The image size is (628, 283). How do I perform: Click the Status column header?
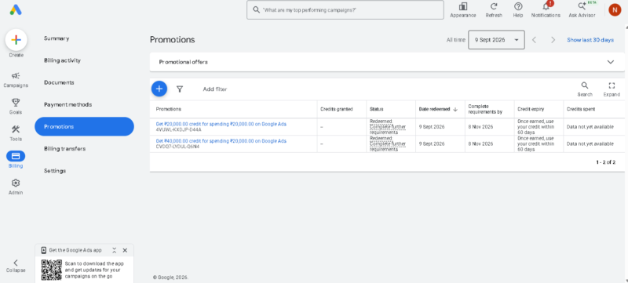pos(376,109)
